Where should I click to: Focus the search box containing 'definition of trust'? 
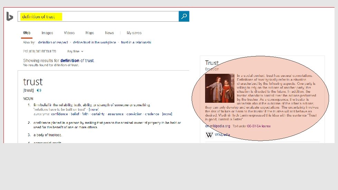tap(98, 16)
